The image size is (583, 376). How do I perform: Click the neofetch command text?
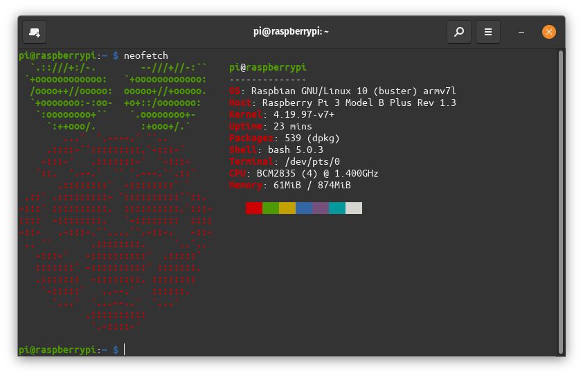(x=145, y=55)
